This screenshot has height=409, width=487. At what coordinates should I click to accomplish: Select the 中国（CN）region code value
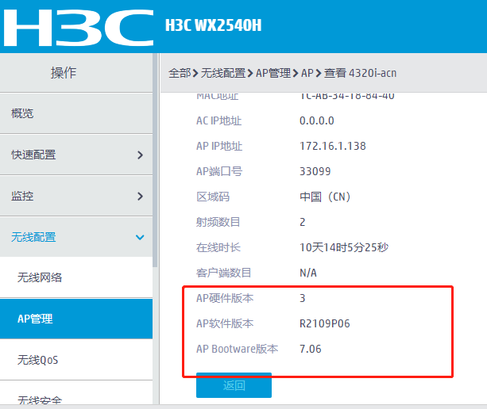(x=325, y=197)
